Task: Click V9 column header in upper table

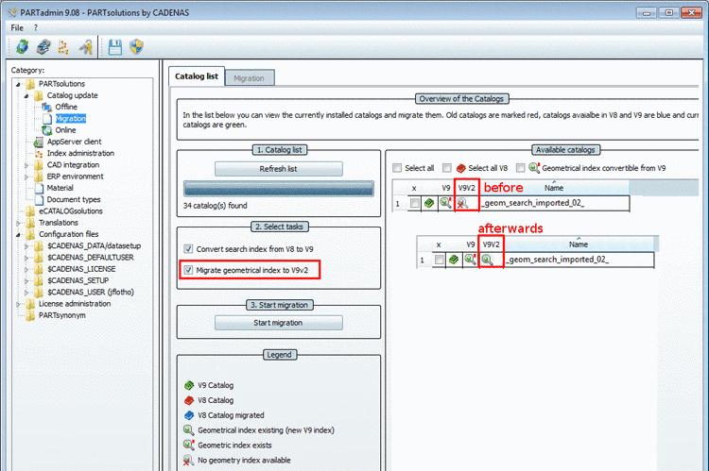Action: (446, 188)
